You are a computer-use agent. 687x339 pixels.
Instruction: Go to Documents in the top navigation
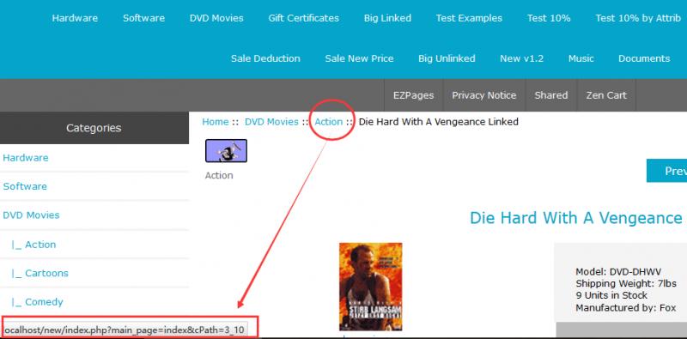(644, 58)
